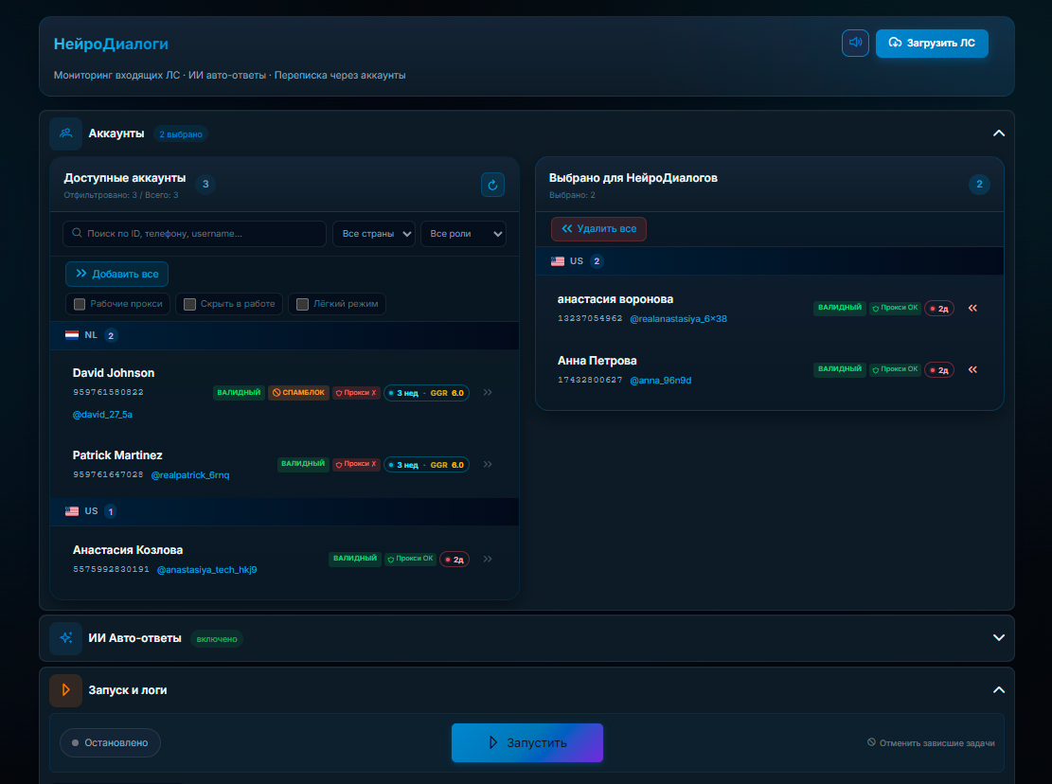
Task: Click the 2д badge on анастасия воронова
Action: click(x=938, y=309)
